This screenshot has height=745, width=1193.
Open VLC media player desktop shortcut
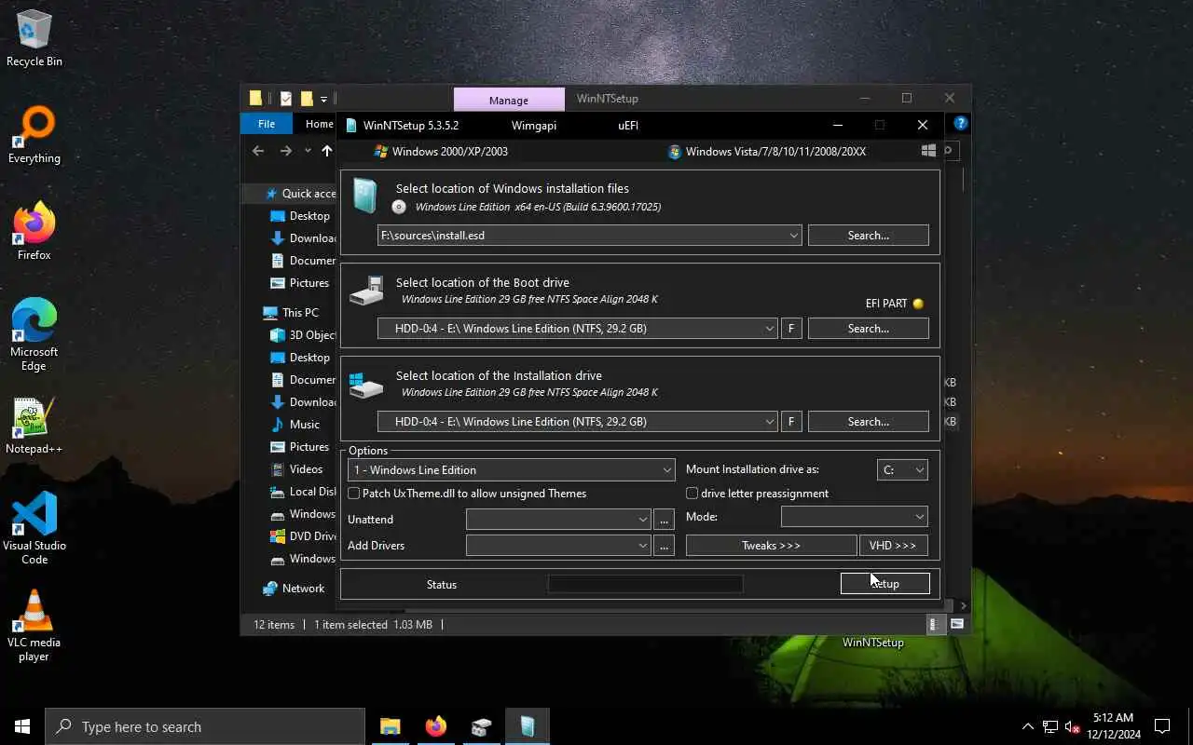tap(34, 626)
